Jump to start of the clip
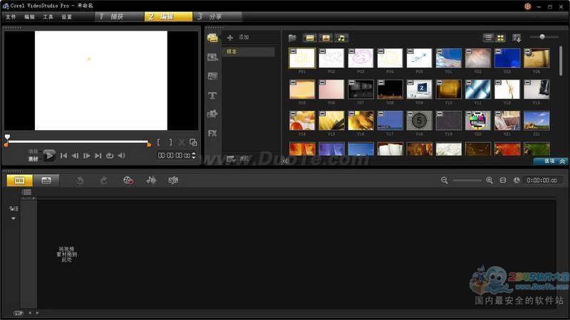The width and height of the screenshot is (570, 320). click(63, 156)
